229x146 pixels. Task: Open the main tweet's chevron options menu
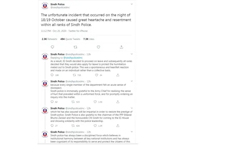pos(132,4)
